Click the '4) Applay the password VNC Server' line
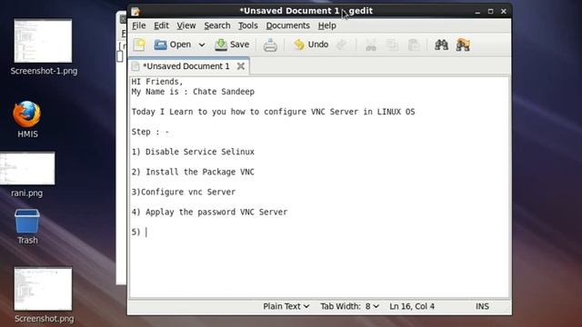582x327 pixels. pyautogui.click(x=209, y=212)
